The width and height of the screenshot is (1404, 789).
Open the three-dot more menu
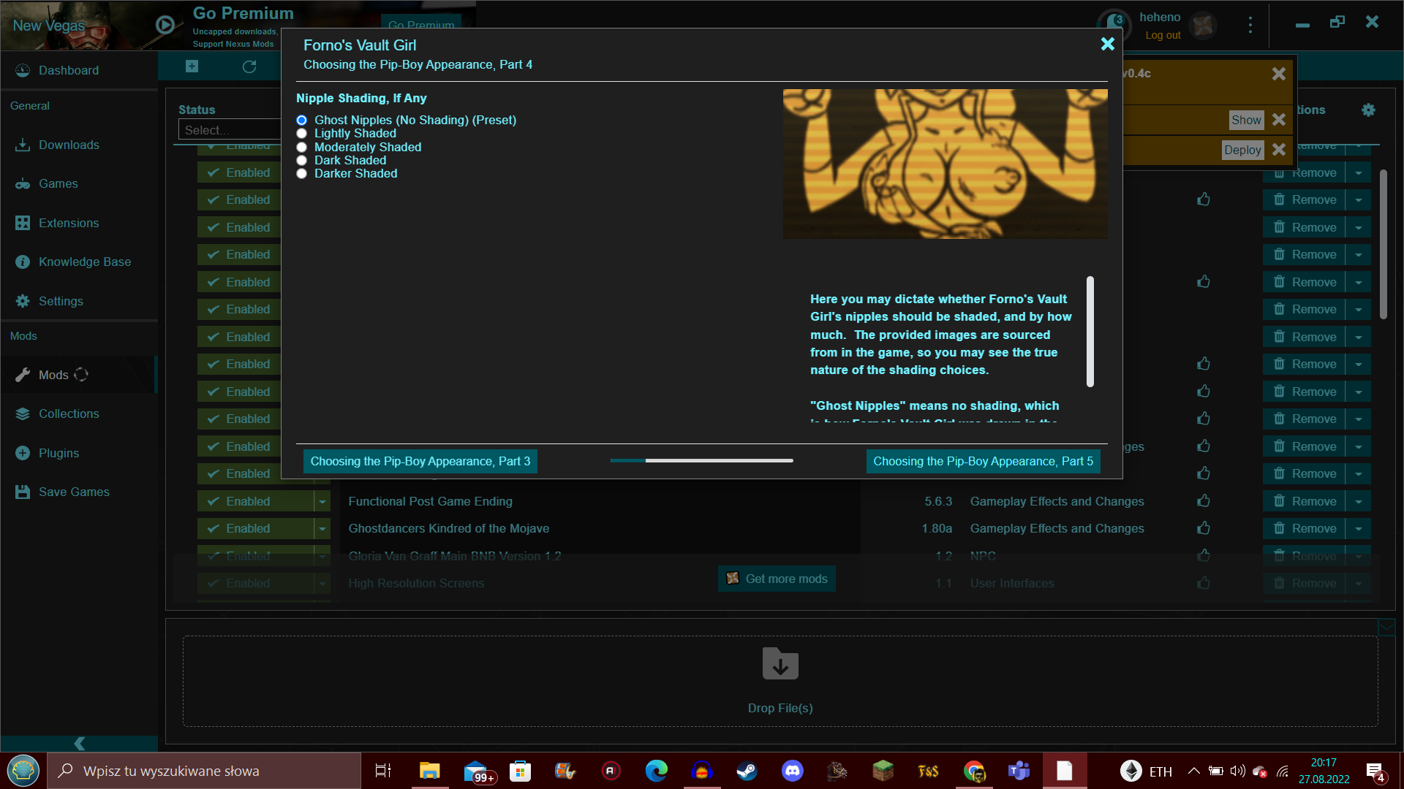1250,25
